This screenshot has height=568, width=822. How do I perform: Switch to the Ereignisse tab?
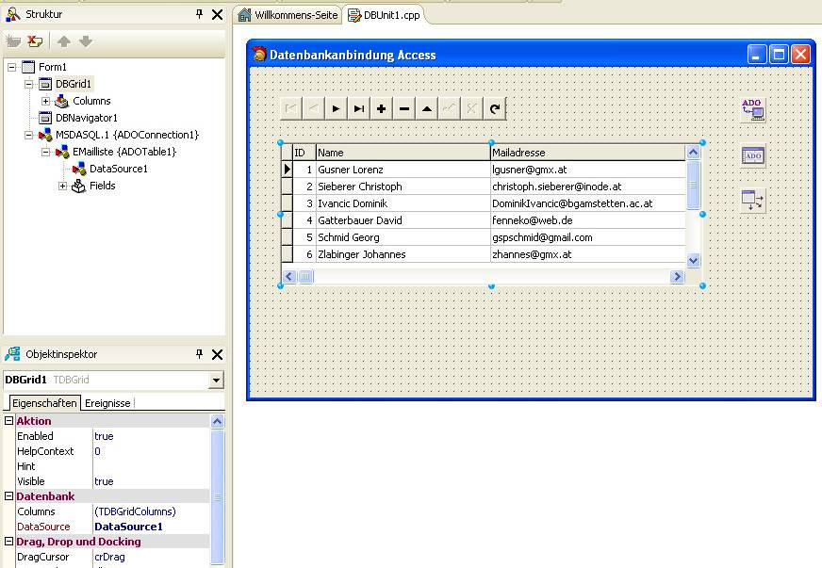(107, 403)
